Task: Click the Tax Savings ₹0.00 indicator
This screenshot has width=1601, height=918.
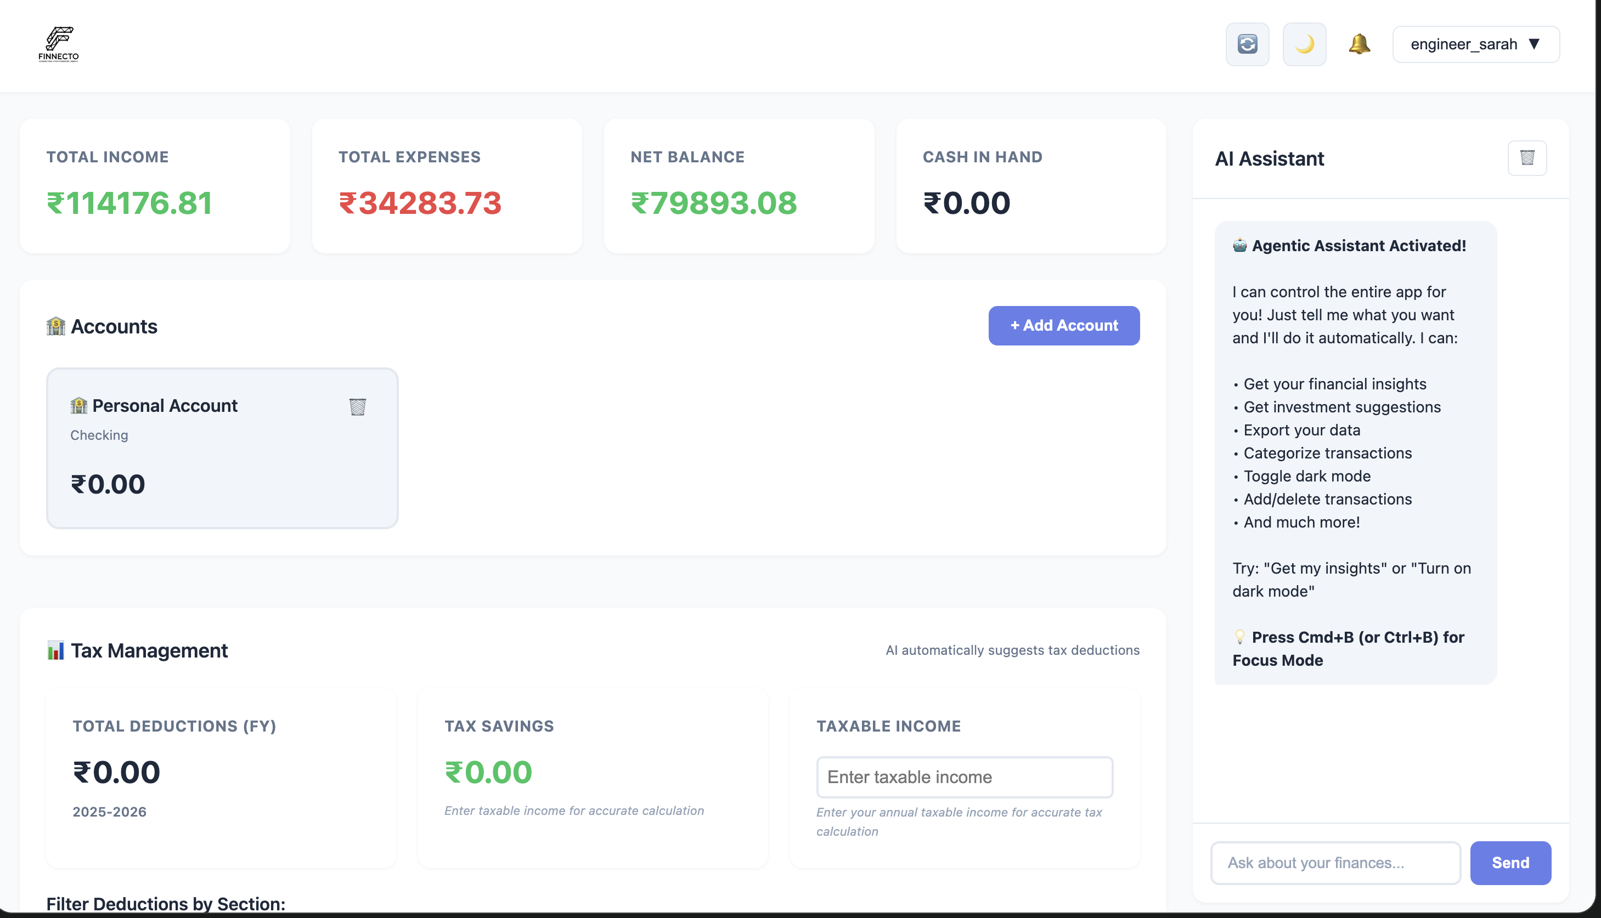Action: (488, 771)
